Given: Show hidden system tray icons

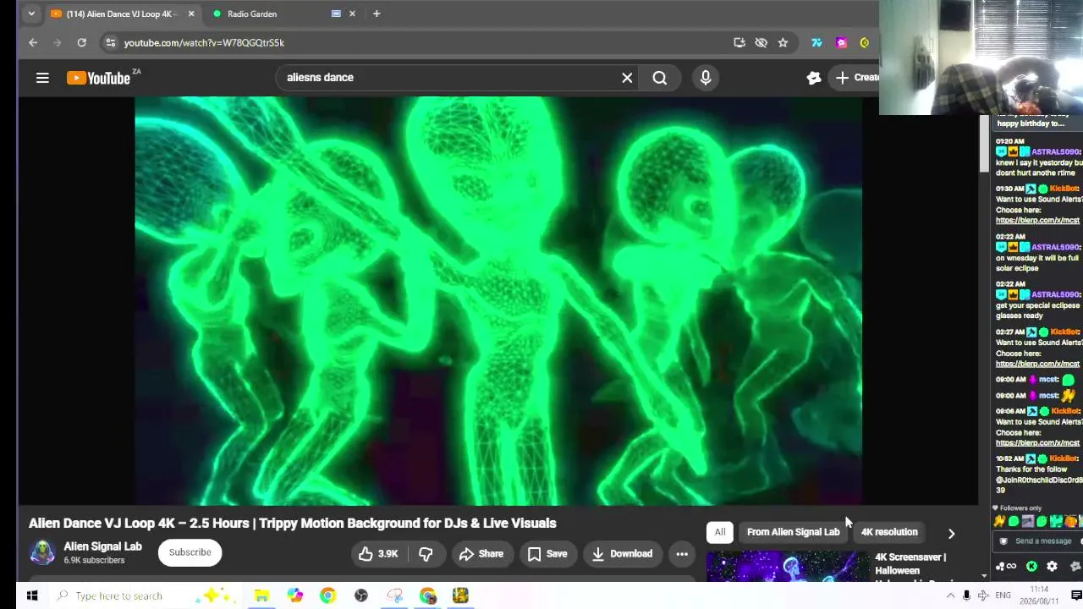Looking at the screenshot, I should click(950, 595).
